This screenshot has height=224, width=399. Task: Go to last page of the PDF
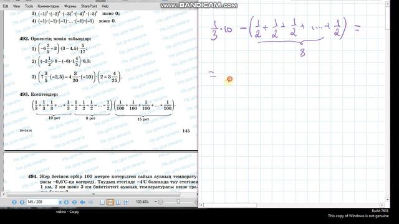coord(74,202)
